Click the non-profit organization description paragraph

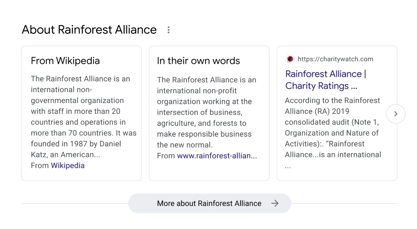click(x=206, y=112)
